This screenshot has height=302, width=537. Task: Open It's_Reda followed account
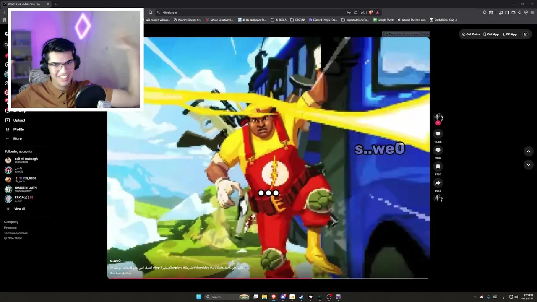pyautogui.click(x=20, y=180)
